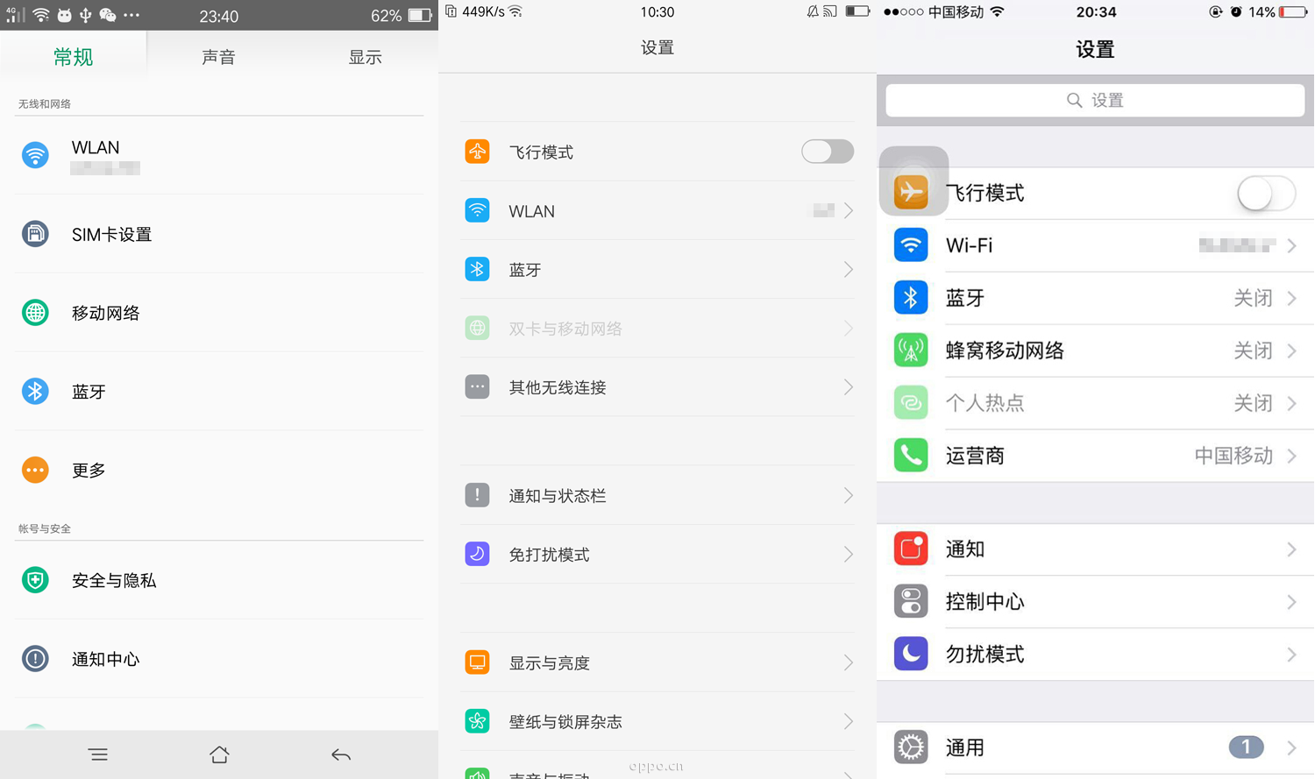Open 个人热点 row label

(x=984, y=403)
